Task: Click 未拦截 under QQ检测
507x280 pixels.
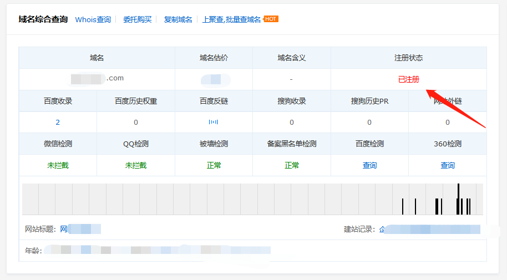Action: 136,166
